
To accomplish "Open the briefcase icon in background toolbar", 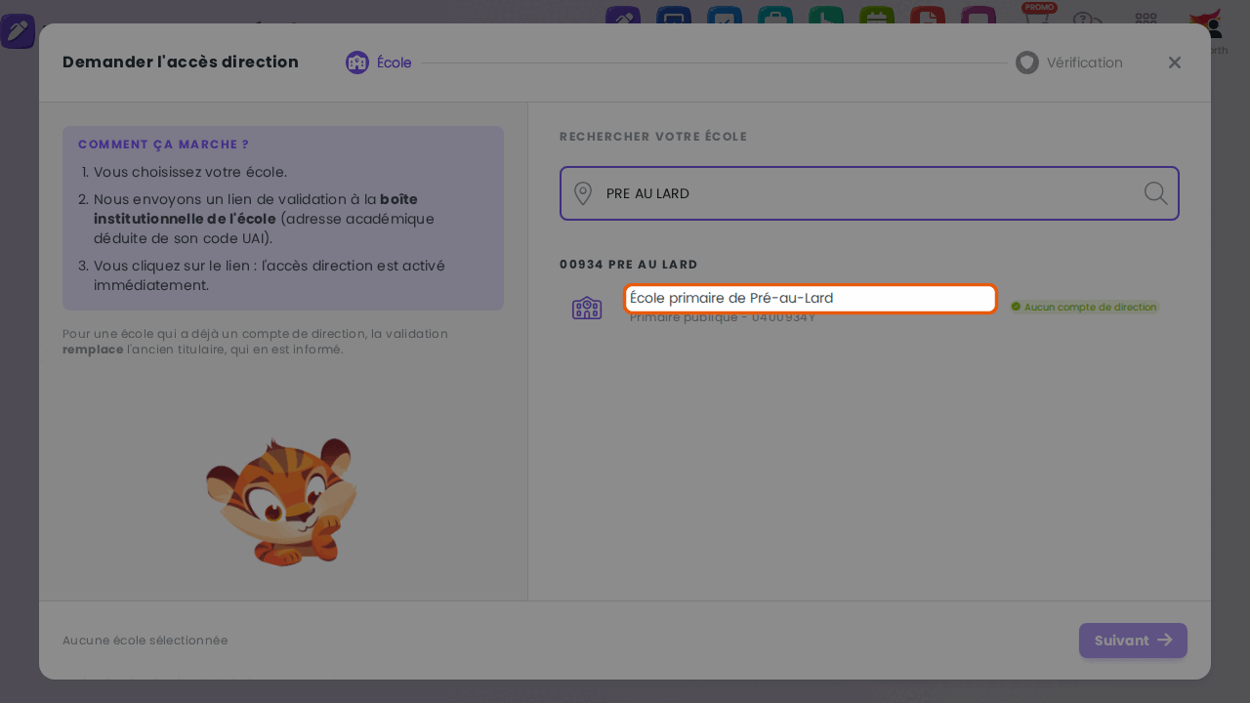I will pyautogui.click(x=775, y=16).
